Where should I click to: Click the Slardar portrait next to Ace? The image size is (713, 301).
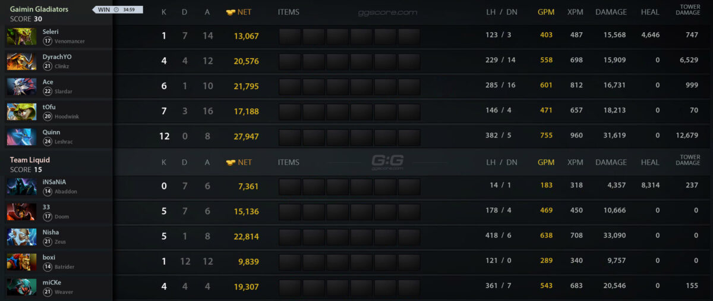21,86
